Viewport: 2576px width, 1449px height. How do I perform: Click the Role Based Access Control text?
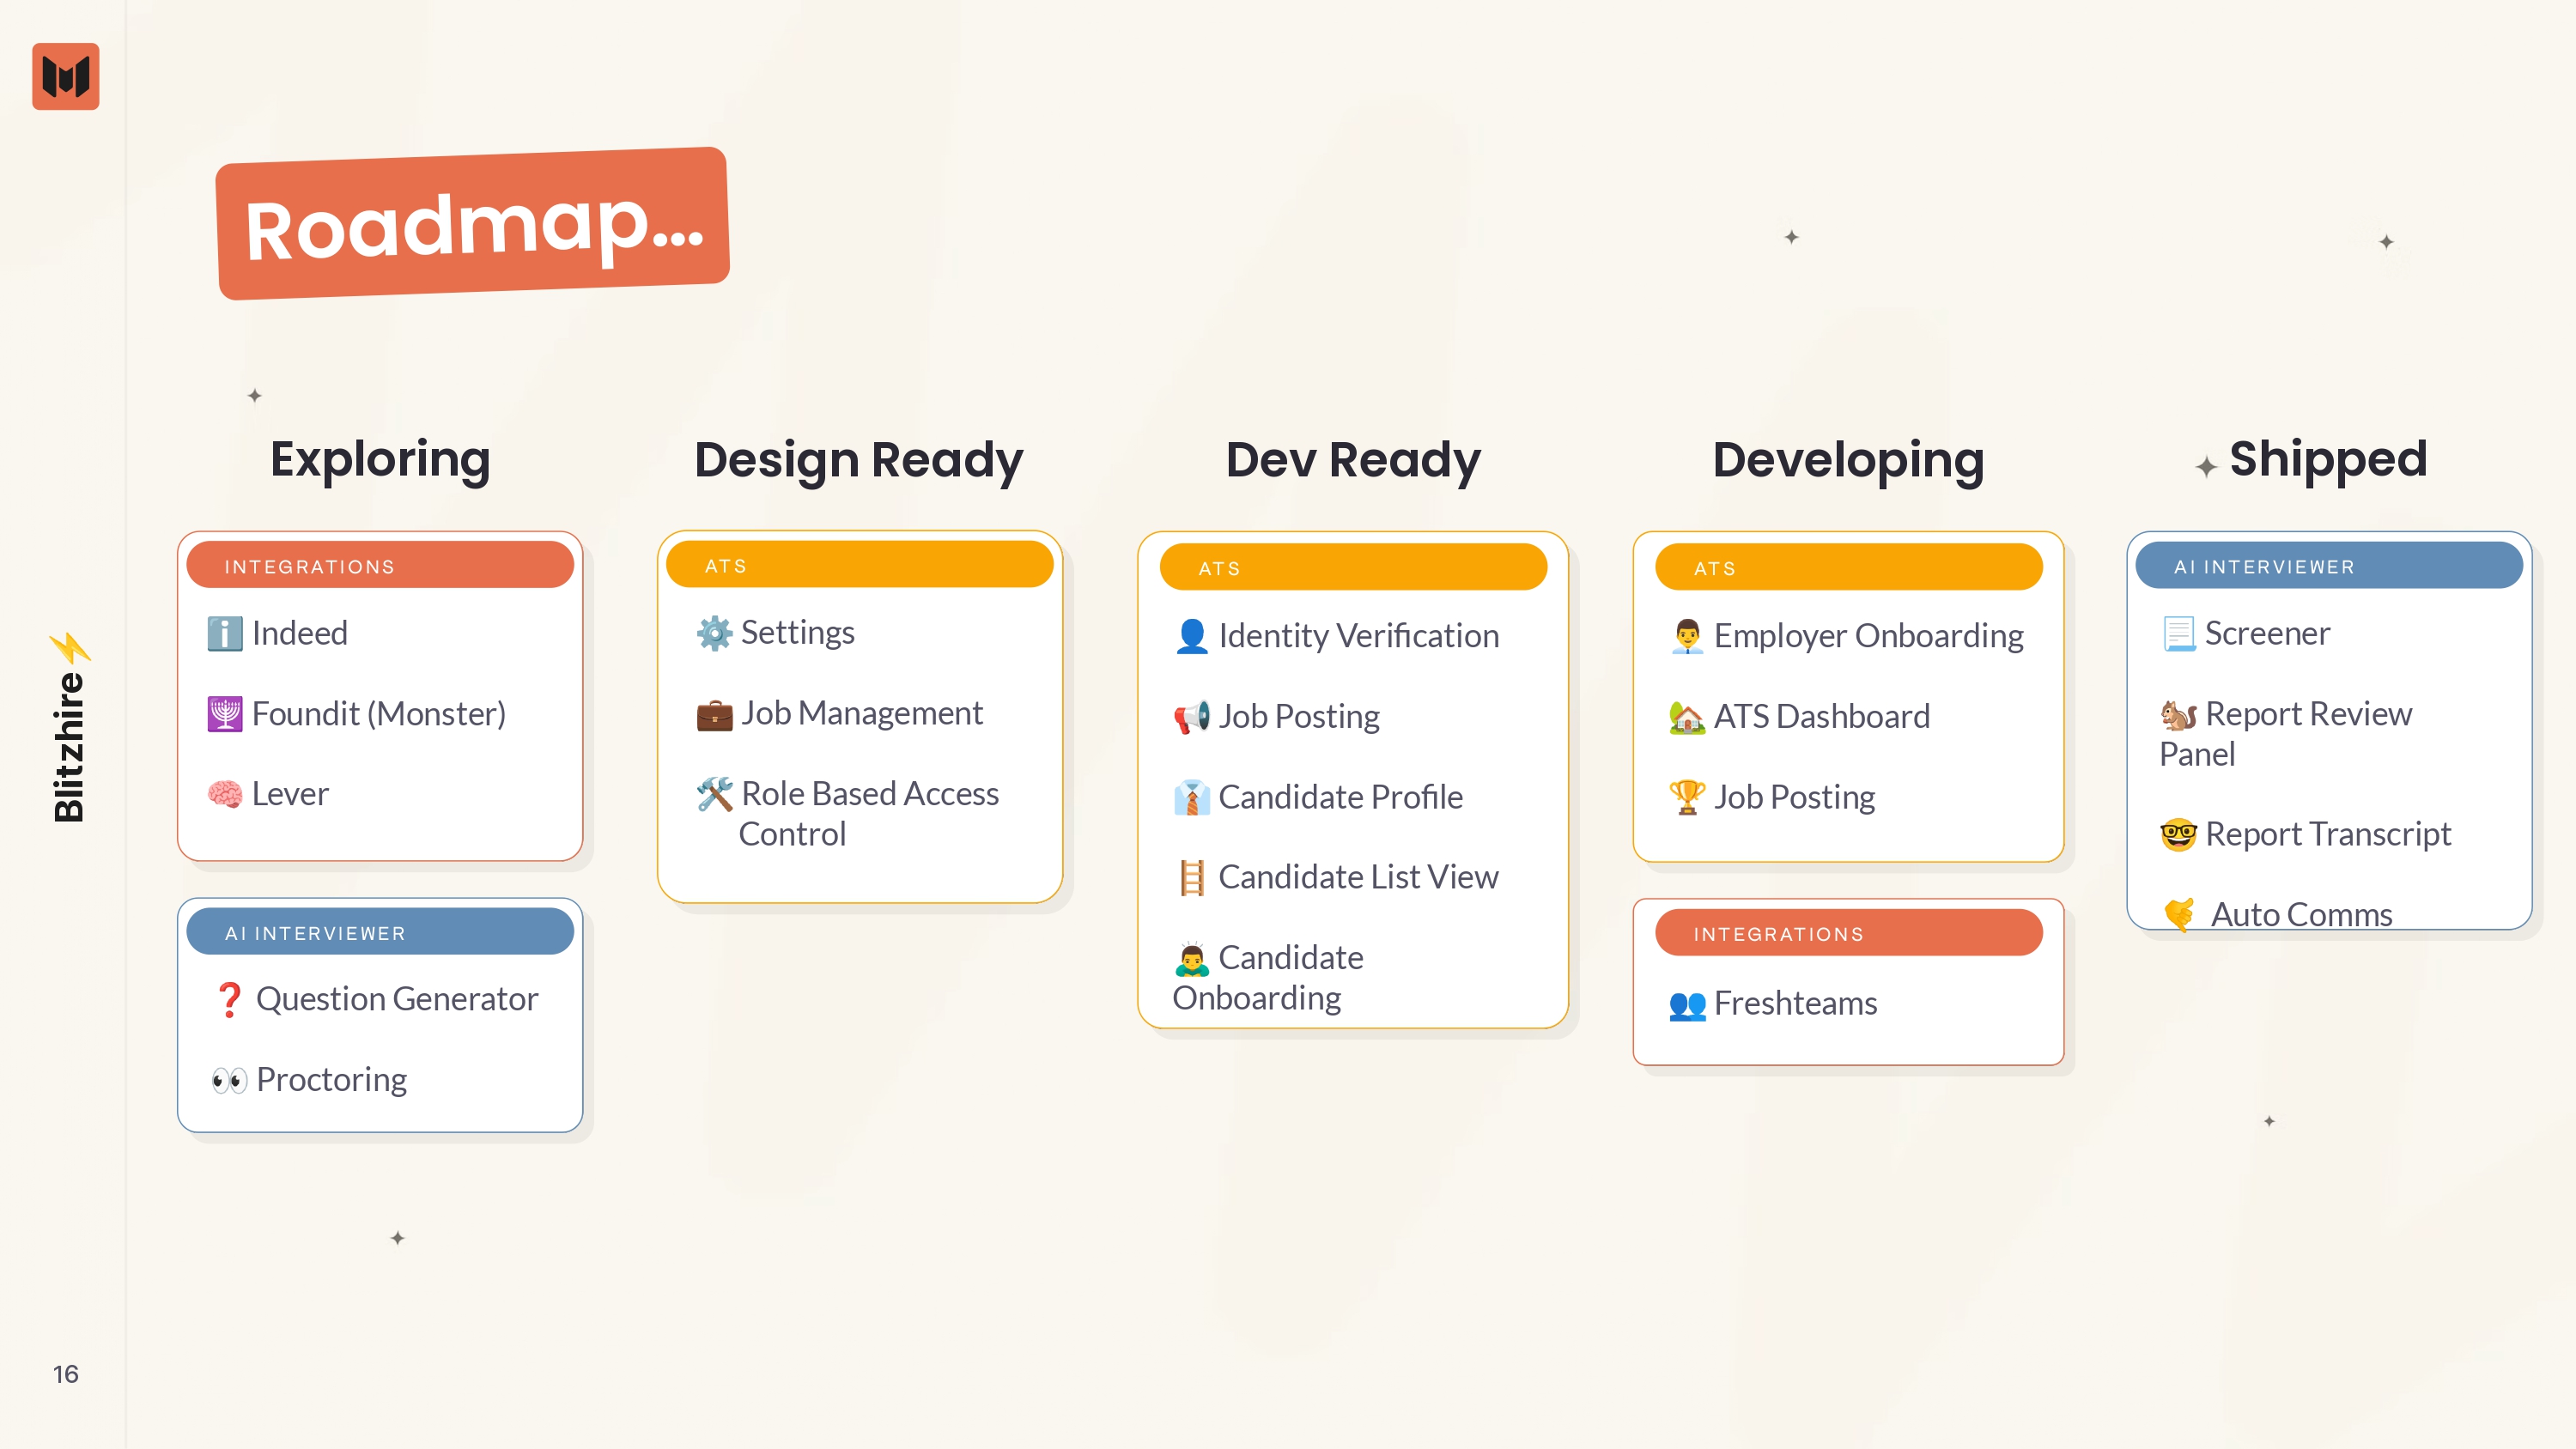[868, 813]
